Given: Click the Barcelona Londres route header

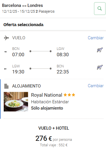Looking at the screenshot, I should (x=22, y=5).
